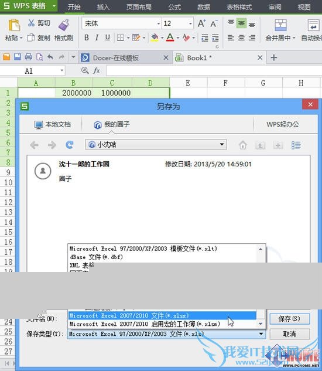Select the dBase dbf file type option
The height and width of the screenshot is (371, 322).
point(162,257)
